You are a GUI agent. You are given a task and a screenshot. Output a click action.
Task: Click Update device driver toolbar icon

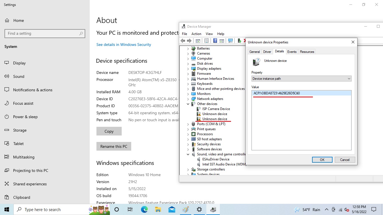[x=239, y=41]
